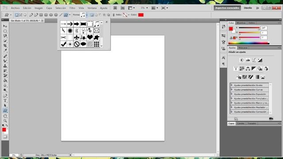Activate the Diseño workspace
The width and height of the screenshot is (283, 159).
(248, 8)
